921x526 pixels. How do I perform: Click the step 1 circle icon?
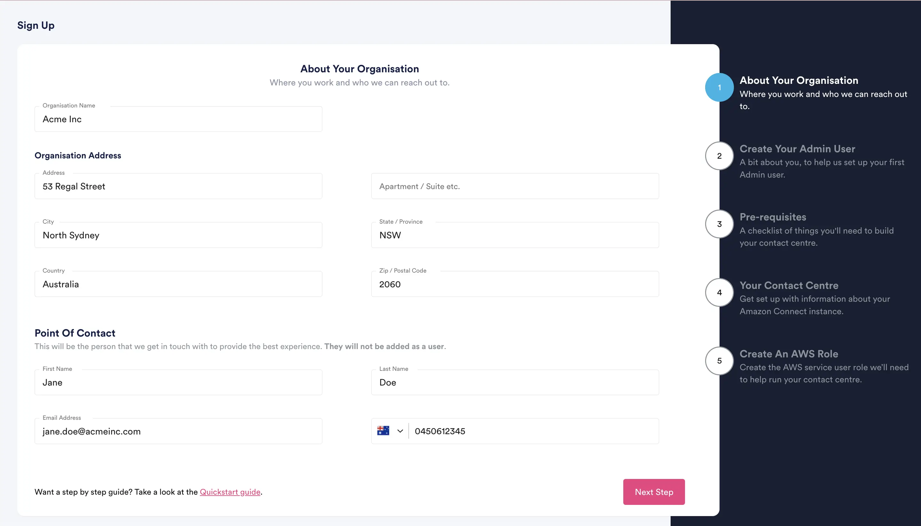719,87
